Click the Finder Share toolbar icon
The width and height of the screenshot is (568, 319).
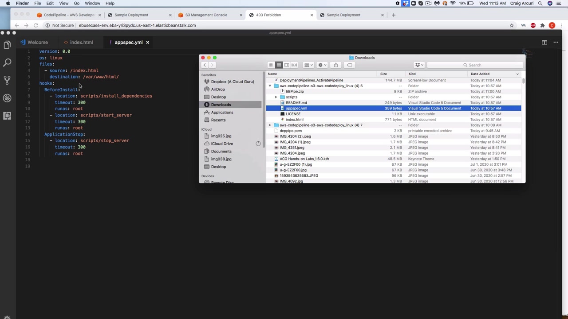tap(336, 65)
